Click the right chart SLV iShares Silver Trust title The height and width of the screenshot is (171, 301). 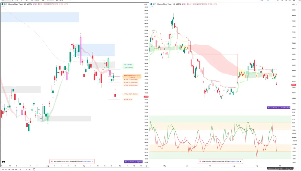coord(167,4)
